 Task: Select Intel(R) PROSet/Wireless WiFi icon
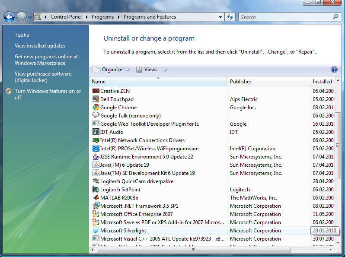[x=96, y=149]
